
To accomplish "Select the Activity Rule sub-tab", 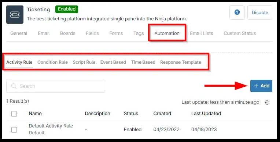I will (19, 62).
